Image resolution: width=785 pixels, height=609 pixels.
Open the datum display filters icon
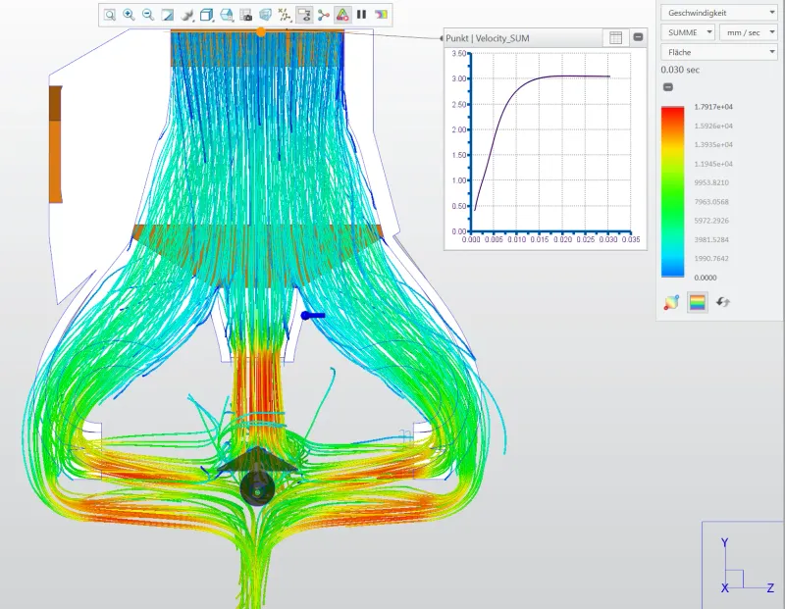point(285,15)
